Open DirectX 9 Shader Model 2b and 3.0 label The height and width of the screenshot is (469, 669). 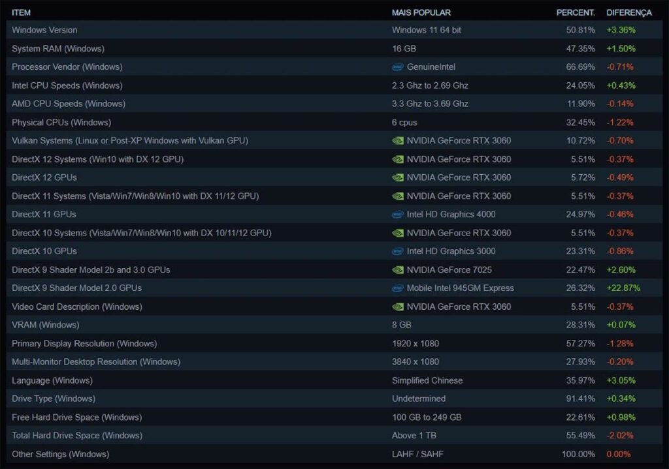91,269
